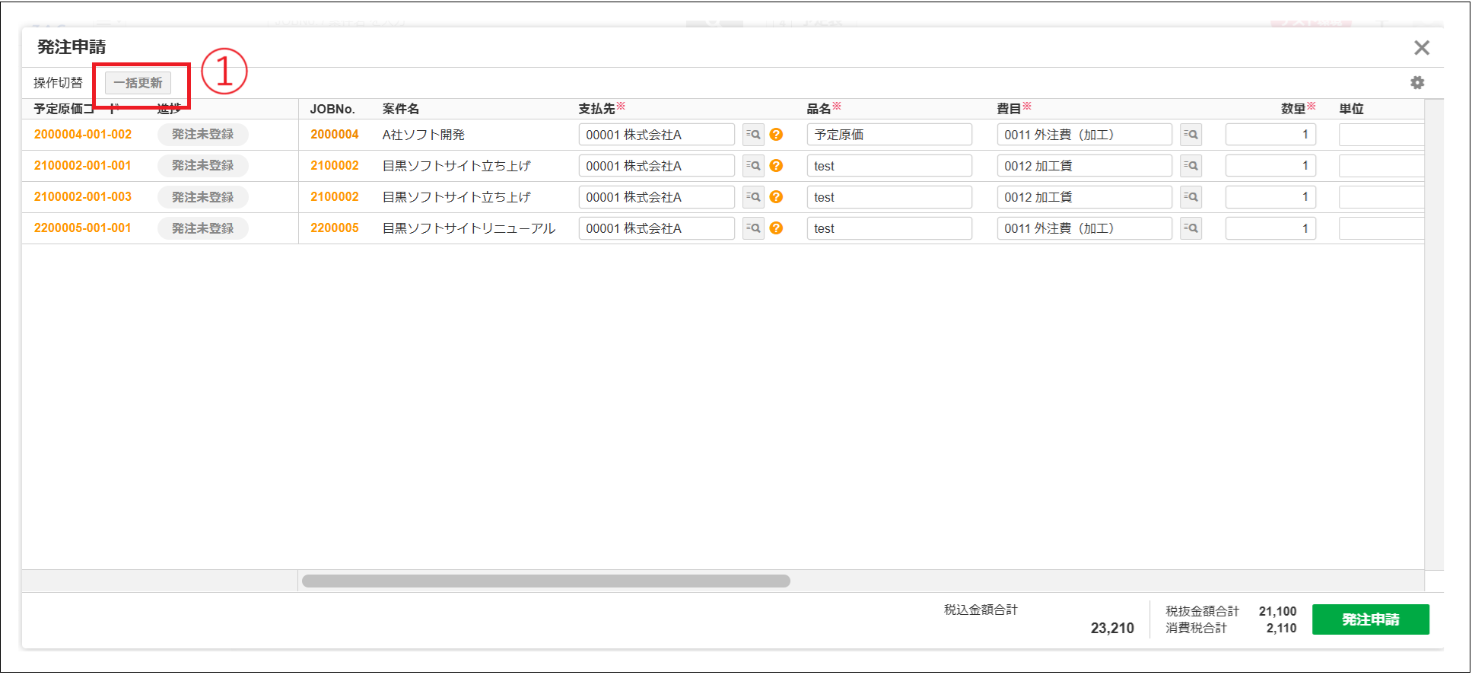Click 品名 field containing 予定原価

[x=889, y=135]
